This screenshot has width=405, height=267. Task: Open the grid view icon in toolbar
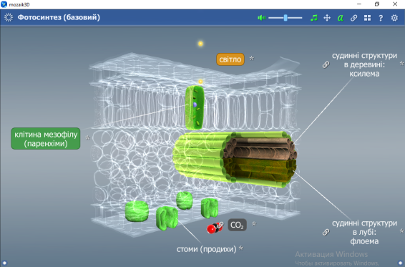coord(367,18)
